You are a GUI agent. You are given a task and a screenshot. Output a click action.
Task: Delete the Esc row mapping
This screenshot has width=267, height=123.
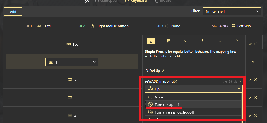(x=256, y=44)
